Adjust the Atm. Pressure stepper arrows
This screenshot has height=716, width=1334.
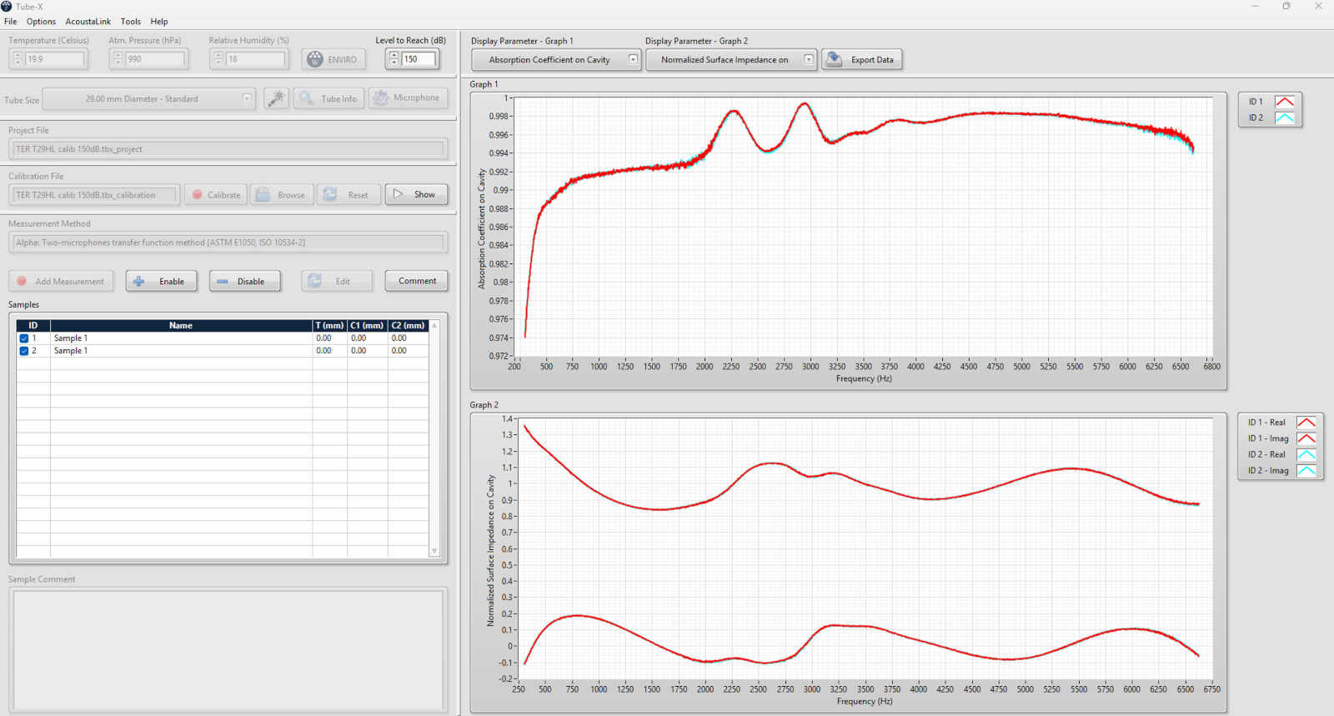(x=118, y=59)
